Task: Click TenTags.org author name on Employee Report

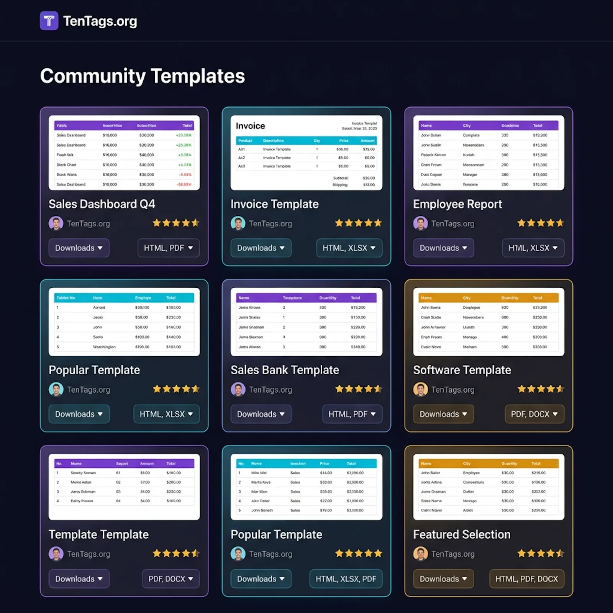Action: pyautogui.click(x=452, y=224)
